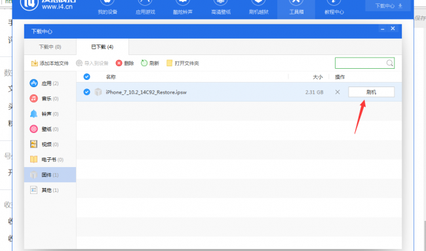Open the 其他 (1) category
This screenshot has width=426, height=251.
click(50, 190)
